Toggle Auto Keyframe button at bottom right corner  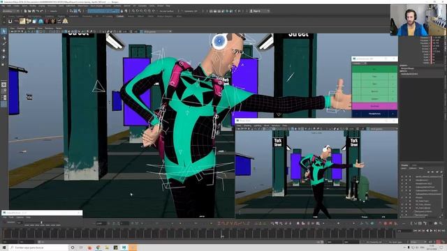(439, 242)
